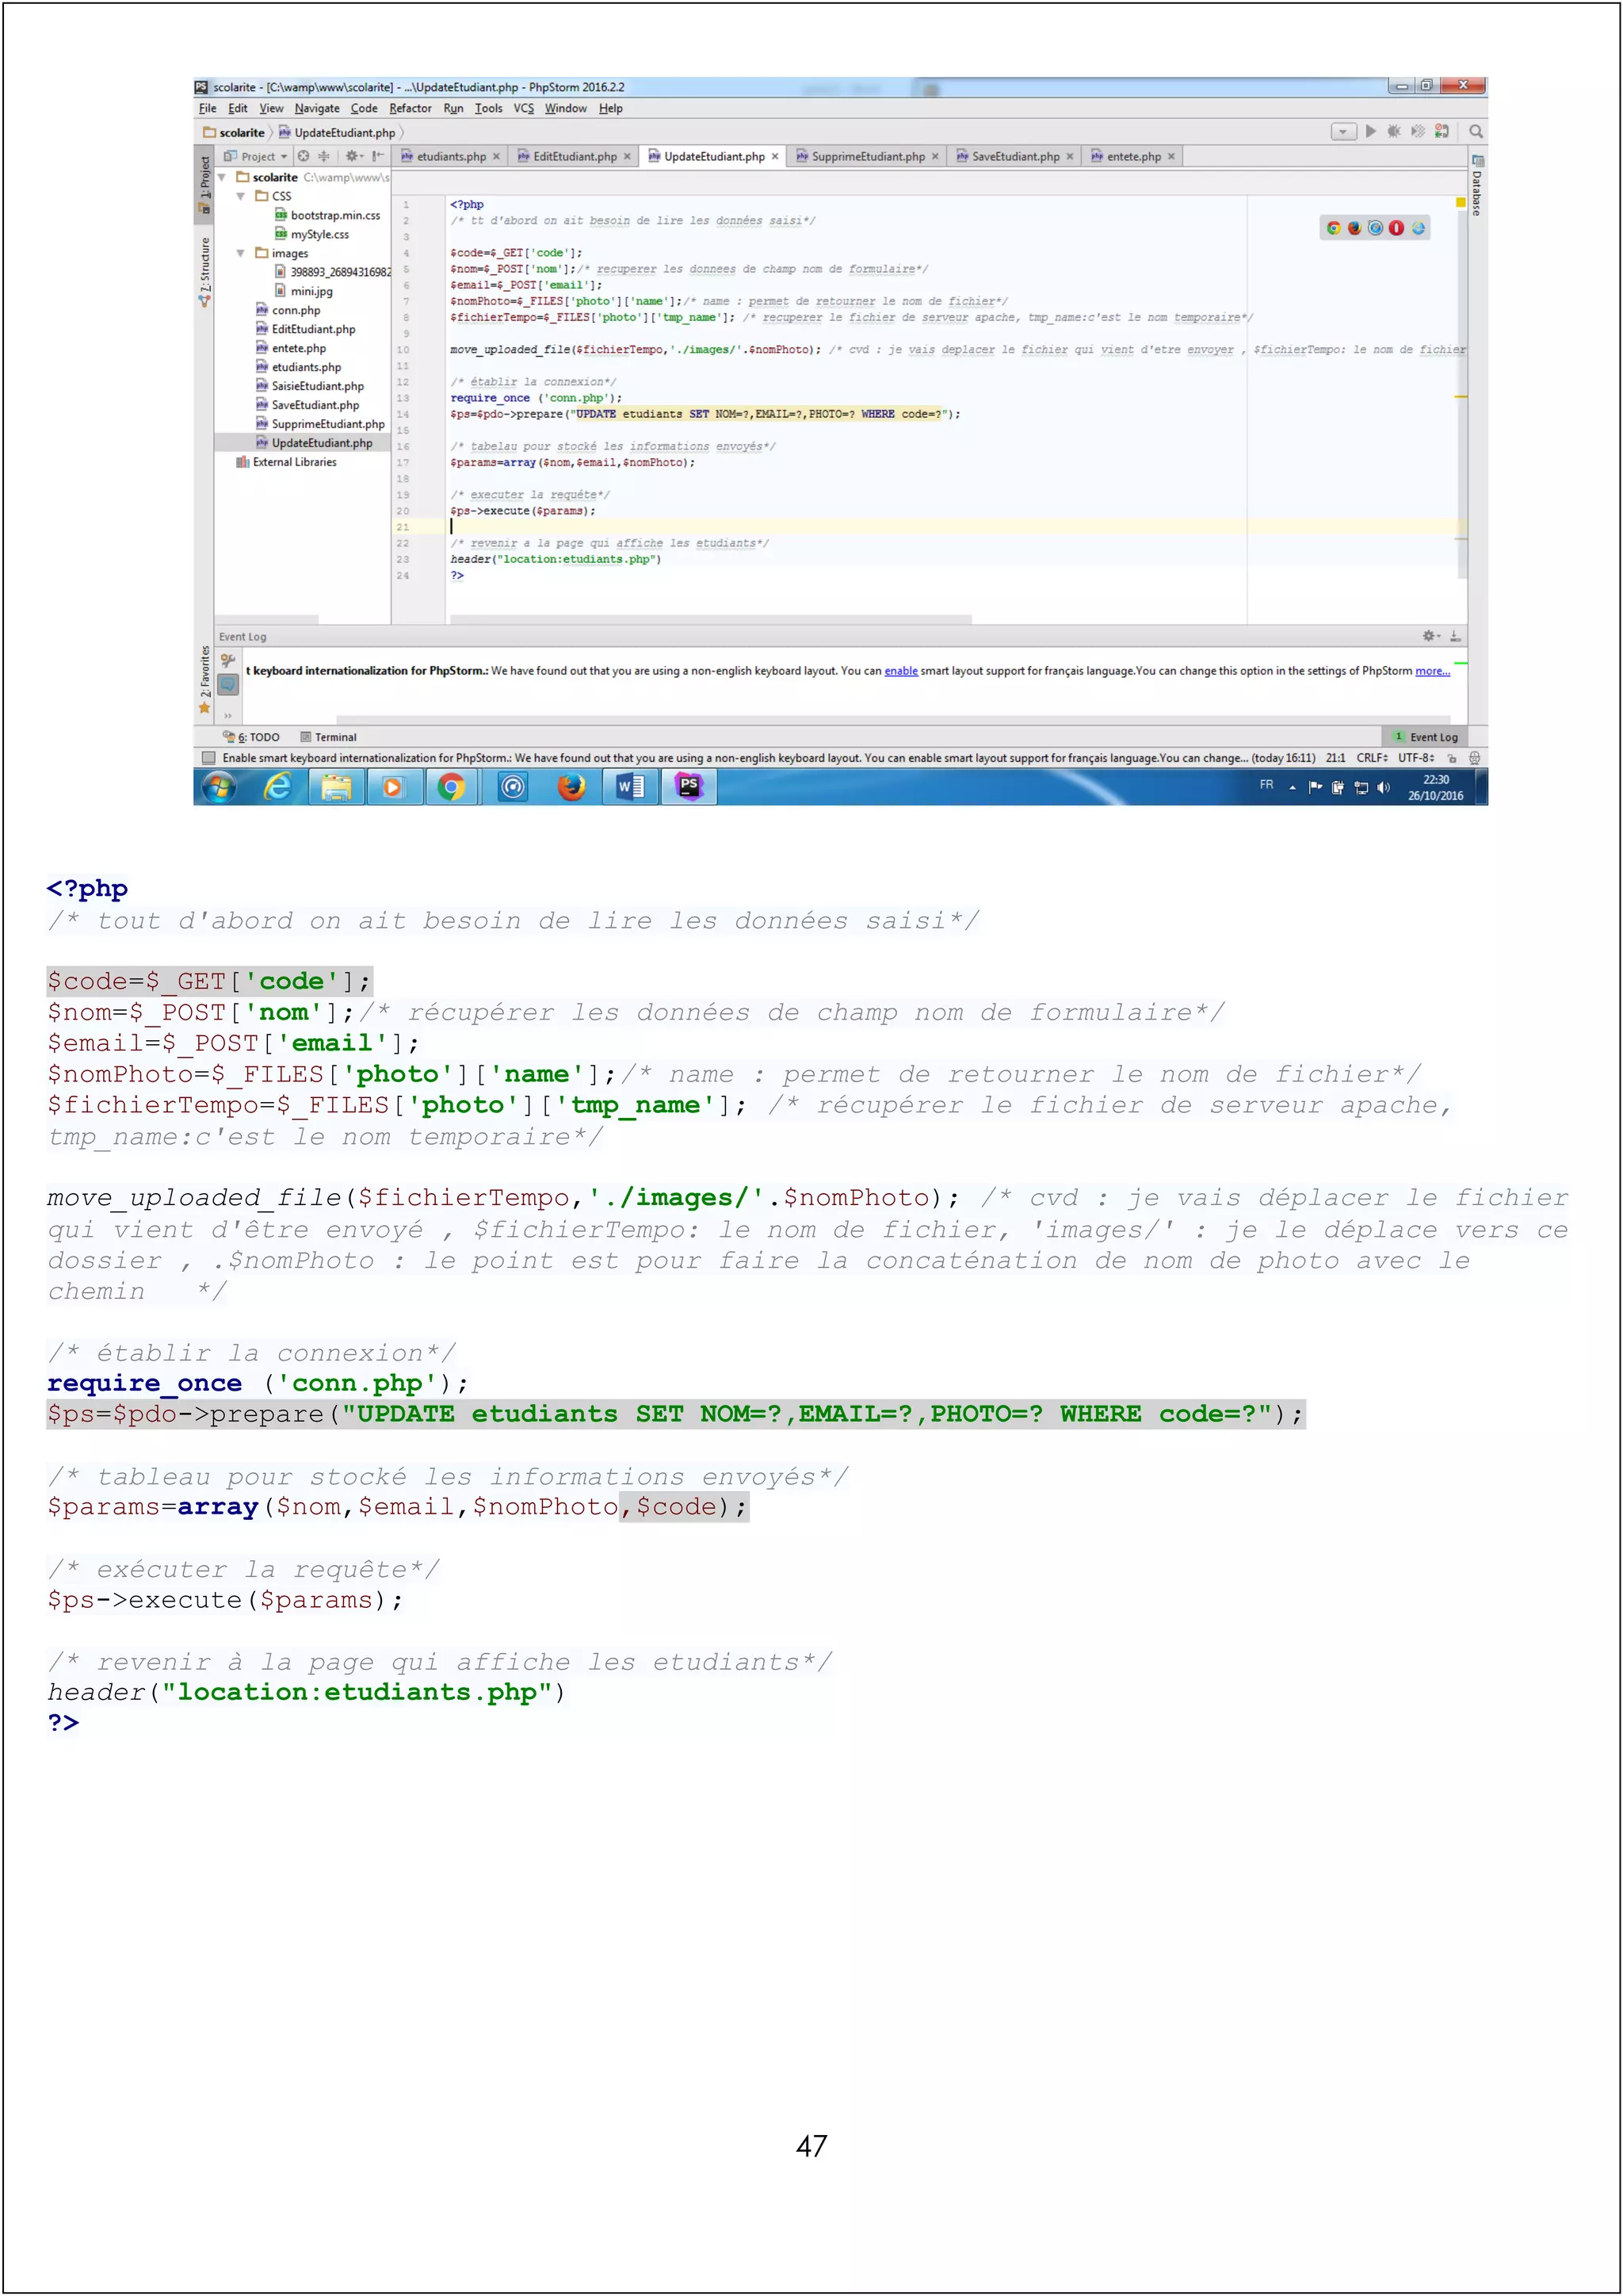This screenshot has height=2296, width=1623.
Task: Click Event Log wrench settings icon
Action: [228, 661]
